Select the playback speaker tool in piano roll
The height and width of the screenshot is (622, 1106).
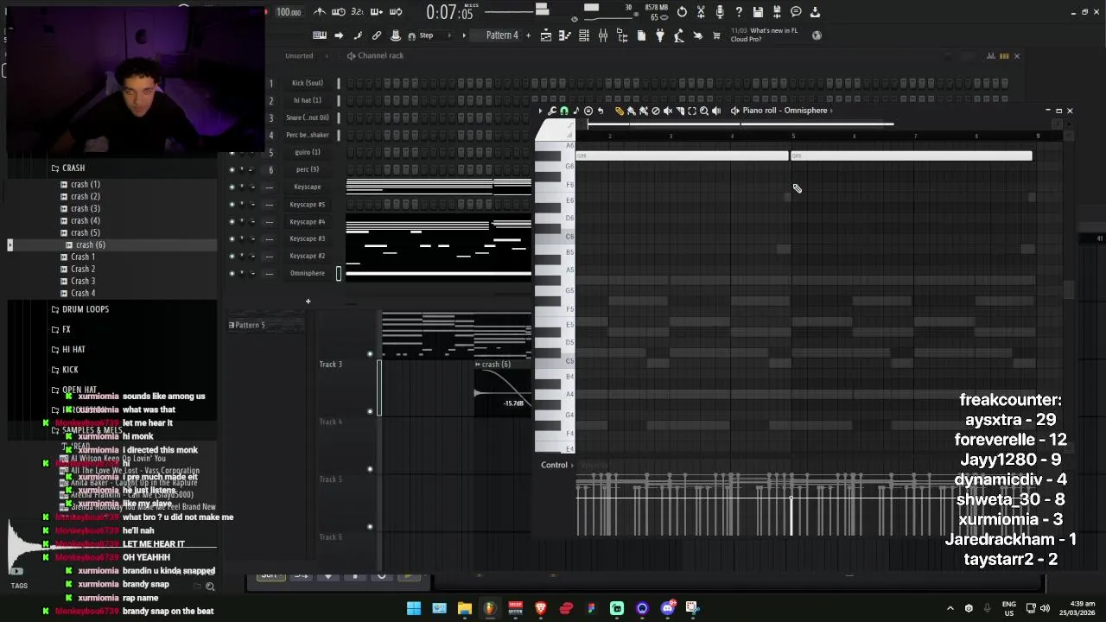coord(716,111)
